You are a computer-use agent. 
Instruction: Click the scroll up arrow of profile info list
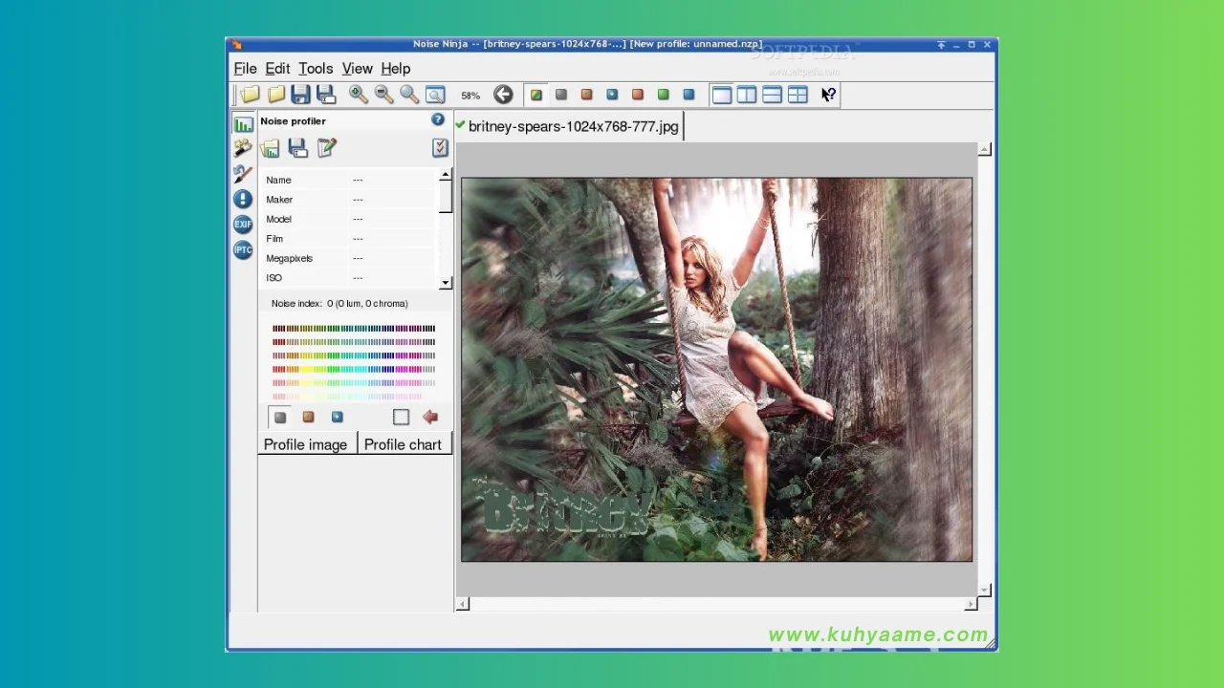click(x=445, y=175)
